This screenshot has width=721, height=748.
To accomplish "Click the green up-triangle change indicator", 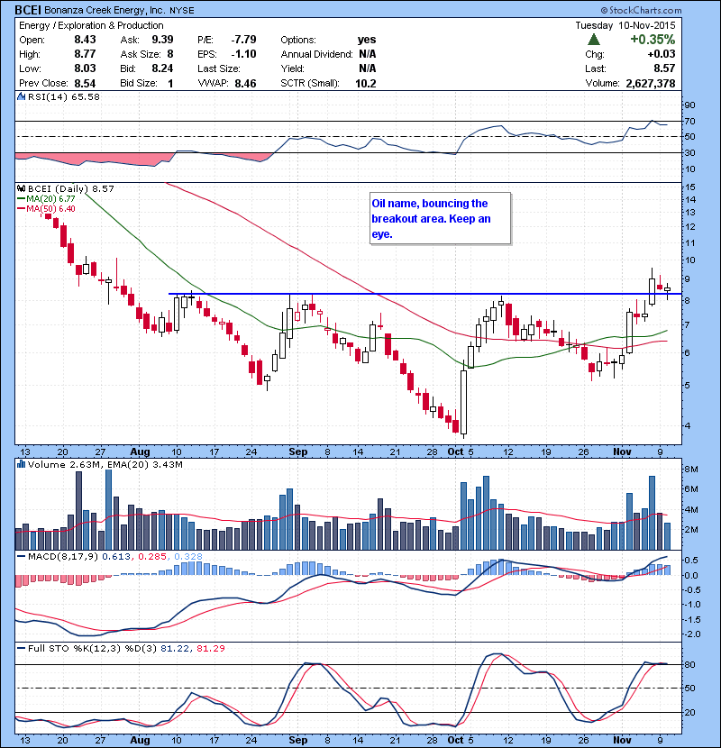I will [x=594, y=40].
